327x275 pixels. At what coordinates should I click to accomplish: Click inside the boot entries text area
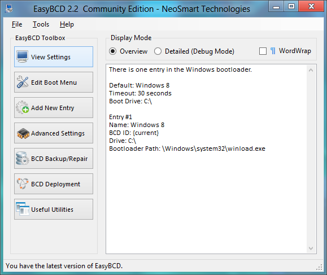click(x=207, y=159)
